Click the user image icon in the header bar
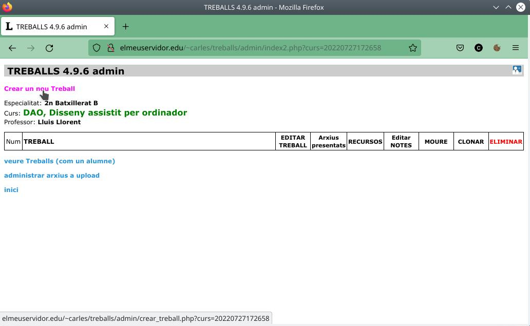The height and width of the screenshot is (326, 530). [517, 70]
